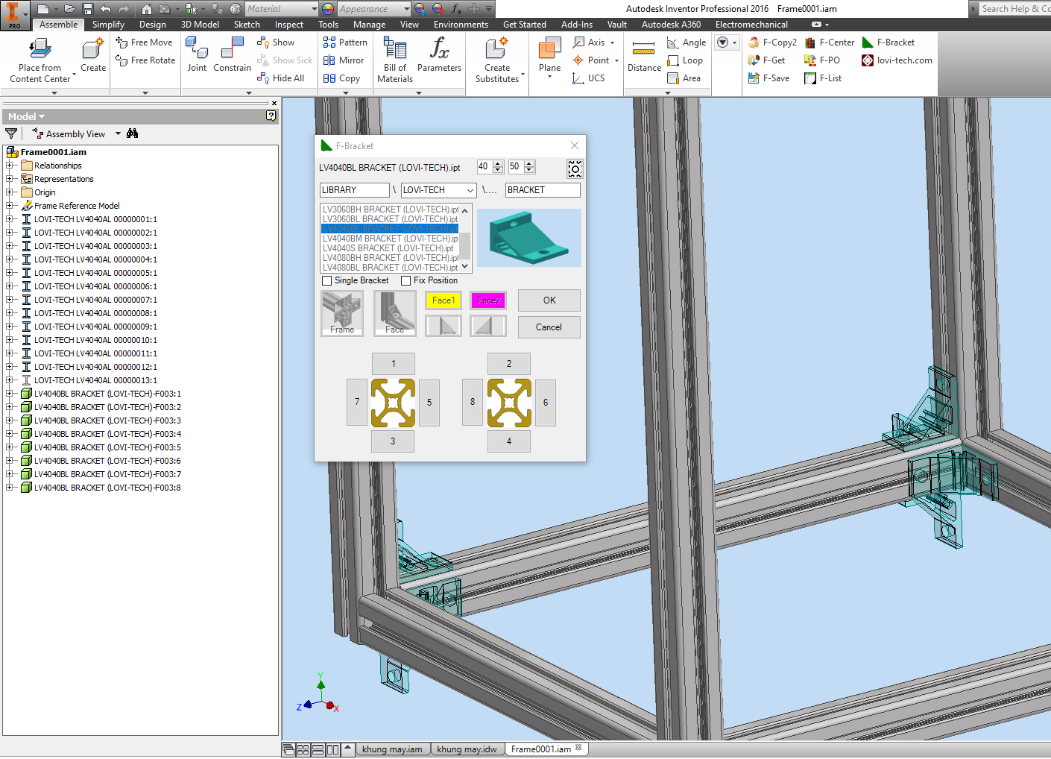Screen dimensions: 1051x759
Task: Click the Distance measure tool
Action: click(644, 56)
